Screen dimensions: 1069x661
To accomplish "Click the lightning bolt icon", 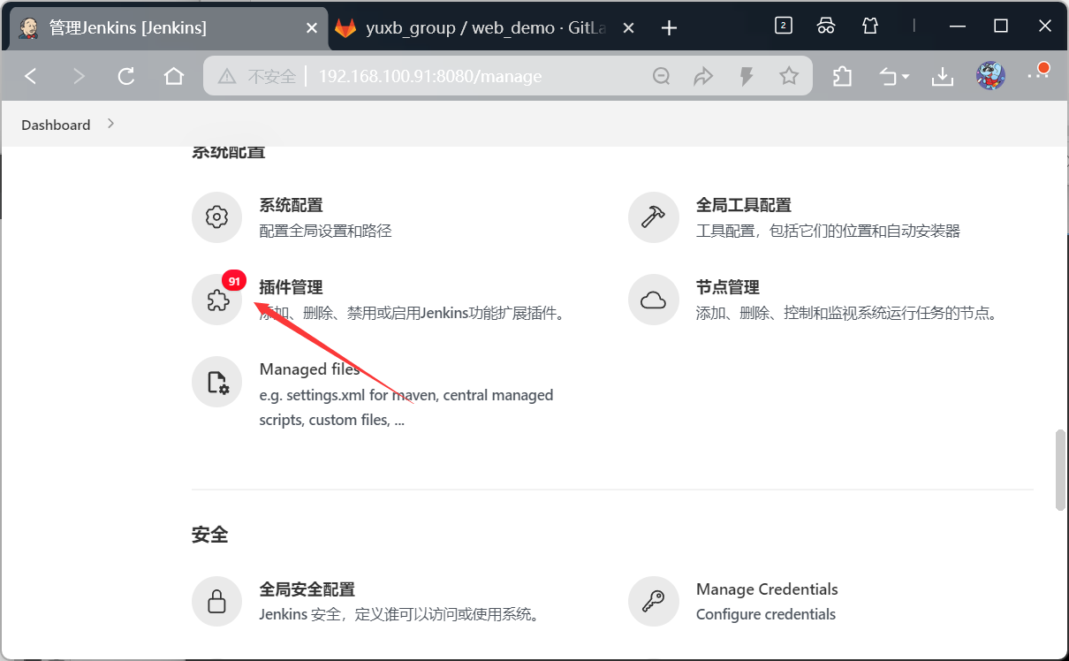I will pos(747,77).
